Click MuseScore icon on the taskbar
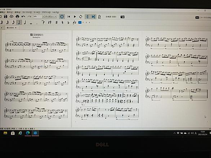Viewport: 211px width, 158px height. (35, 133)
